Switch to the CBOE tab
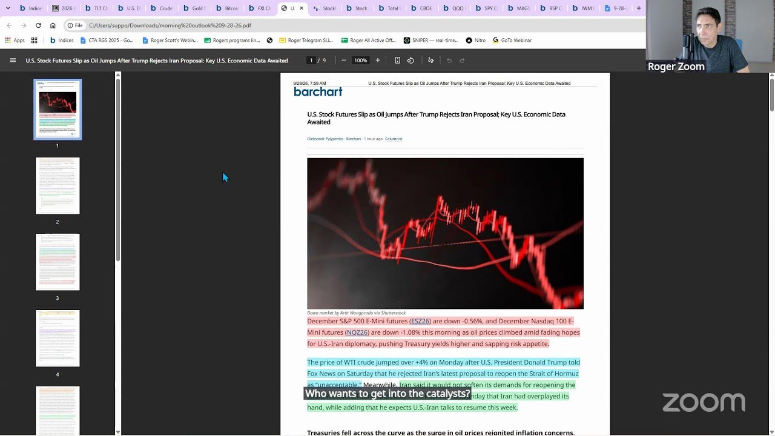775x436 pixels. click(421, 8)
